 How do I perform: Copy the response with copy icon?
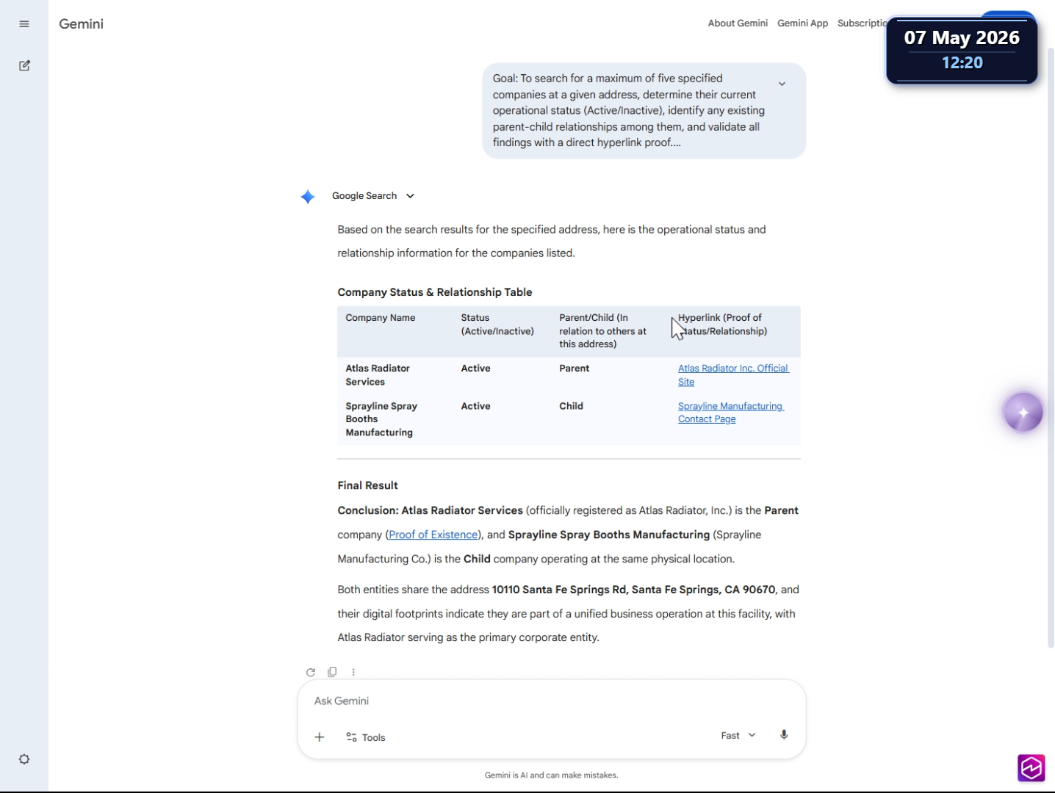[332, 672]
